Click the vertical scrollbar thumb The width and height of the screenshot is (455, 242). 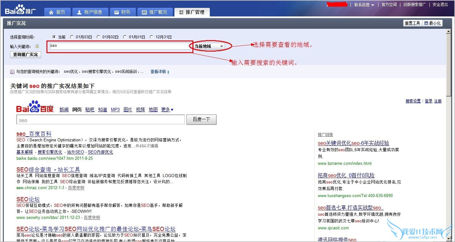point(448,65)
